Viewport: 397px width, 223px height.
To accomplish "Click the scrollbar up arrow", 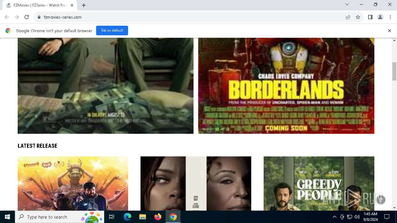I will (x=395, y=40).
